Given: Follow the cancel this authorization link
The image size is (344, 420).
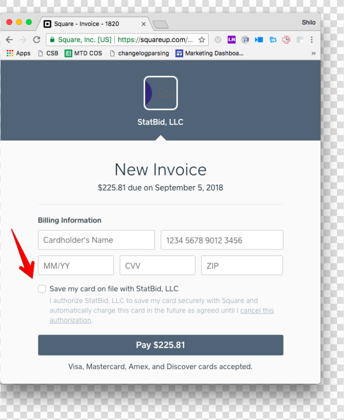Looking at the screenshot, I should pyautogui.click(x=257, y=310).
